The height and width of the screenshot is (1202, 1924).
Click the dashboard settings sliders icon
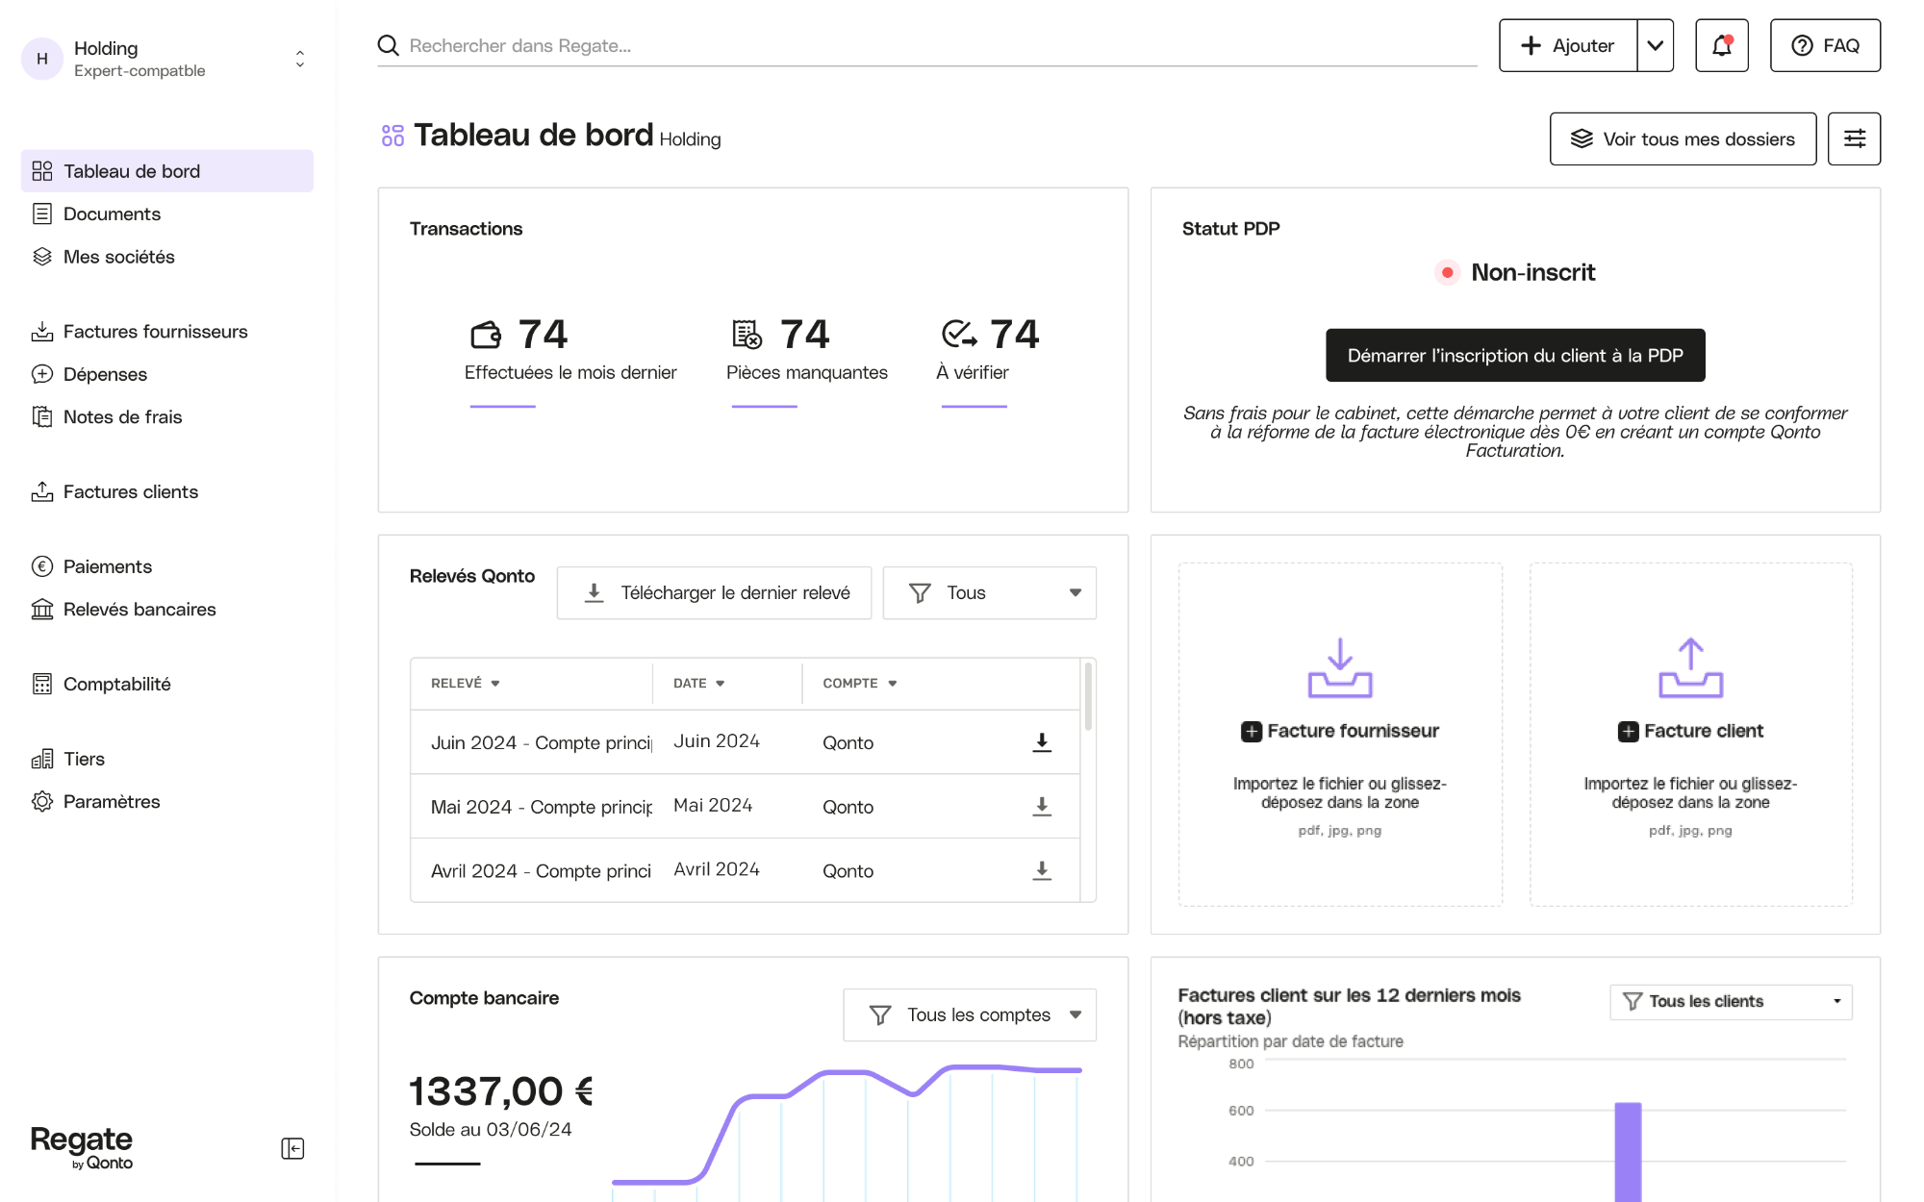1854,138
